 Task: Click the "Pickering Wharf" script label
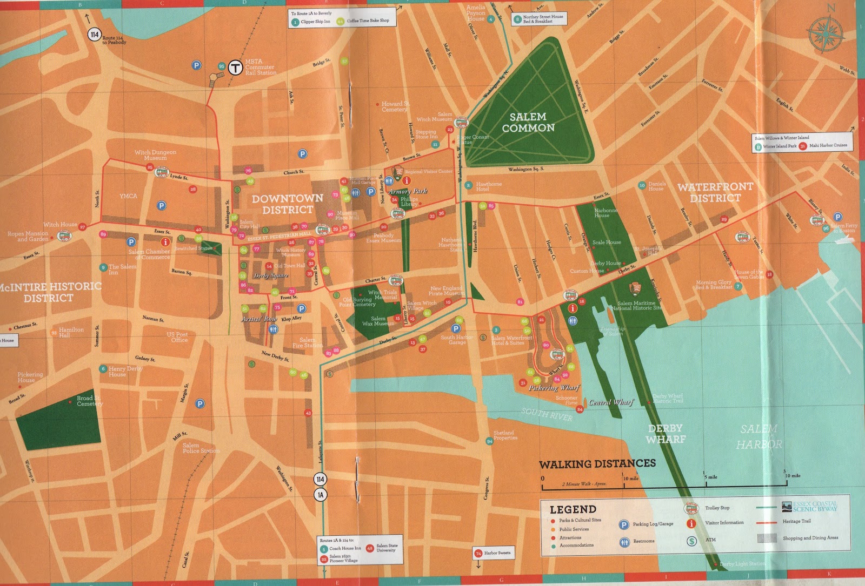pos(554,388)
